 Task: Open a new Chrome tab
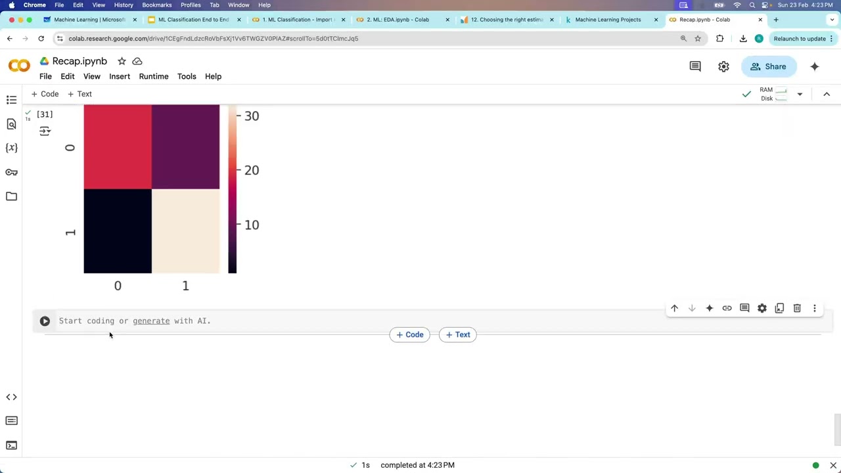(776, 20)
